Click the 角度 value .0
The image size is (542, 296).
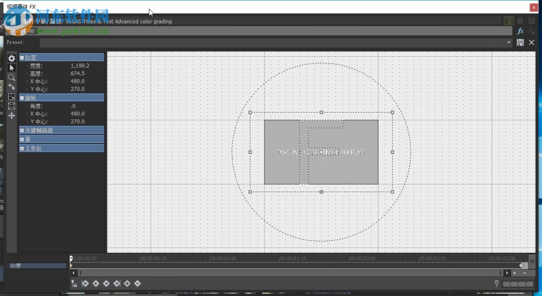pyautogui.click(x=73, y=106)
